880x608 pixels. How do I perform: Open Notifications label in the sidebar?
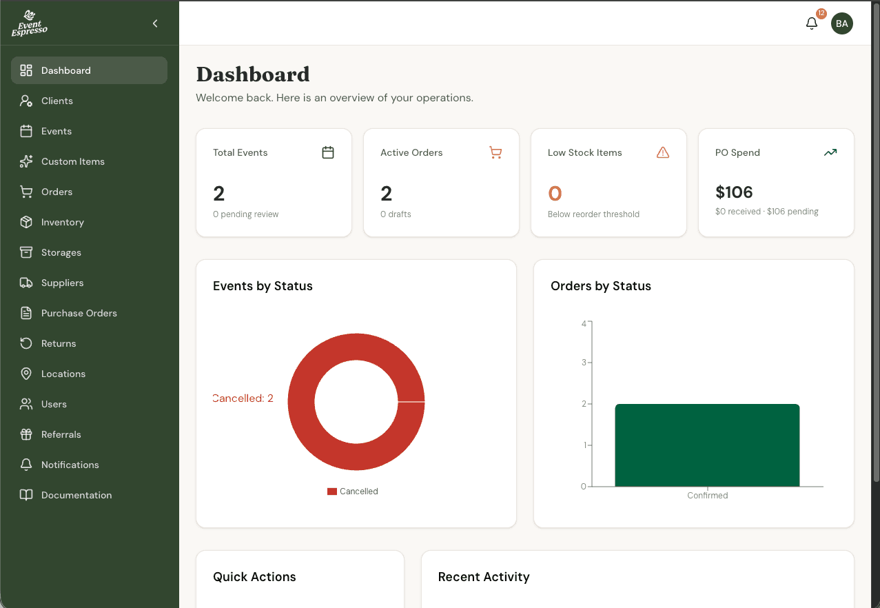pyautogui.click(x=70, y=465)
